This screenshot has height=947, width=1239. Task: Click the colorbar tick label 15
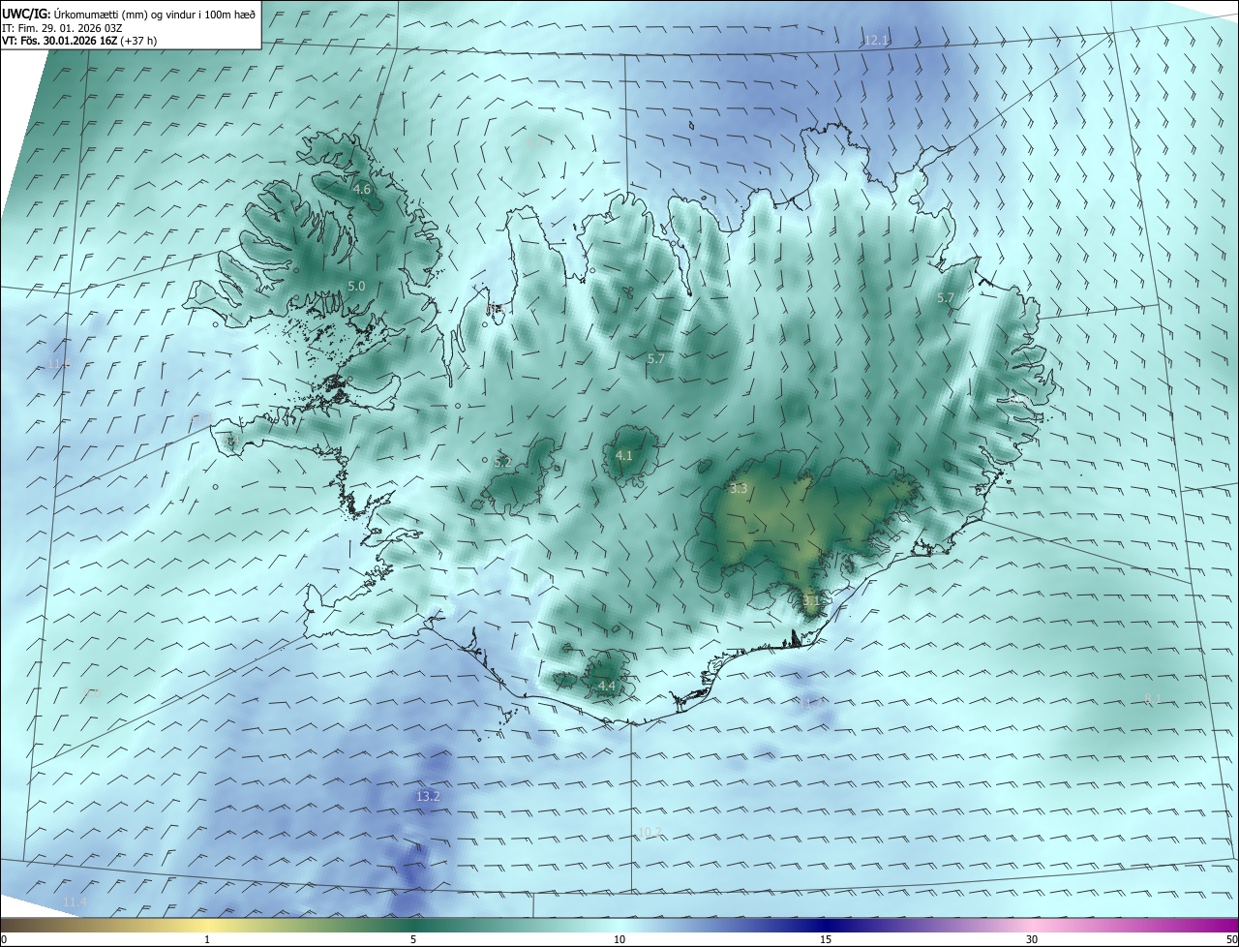tap(826, 939)
